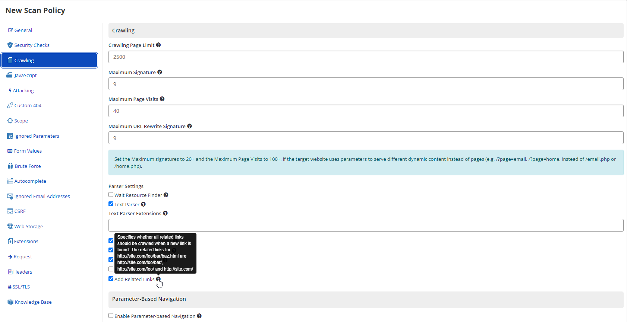Image resolution: width=627 pixels, height=322 pixels.
Task: Go to the Brute Force settings
Action: click(28, 166)
